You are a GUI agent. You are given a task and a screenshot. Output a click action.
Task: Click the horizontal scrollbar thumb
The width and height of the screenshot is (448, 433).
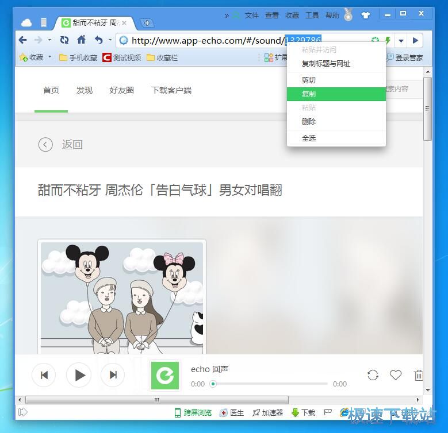point(157,400)
